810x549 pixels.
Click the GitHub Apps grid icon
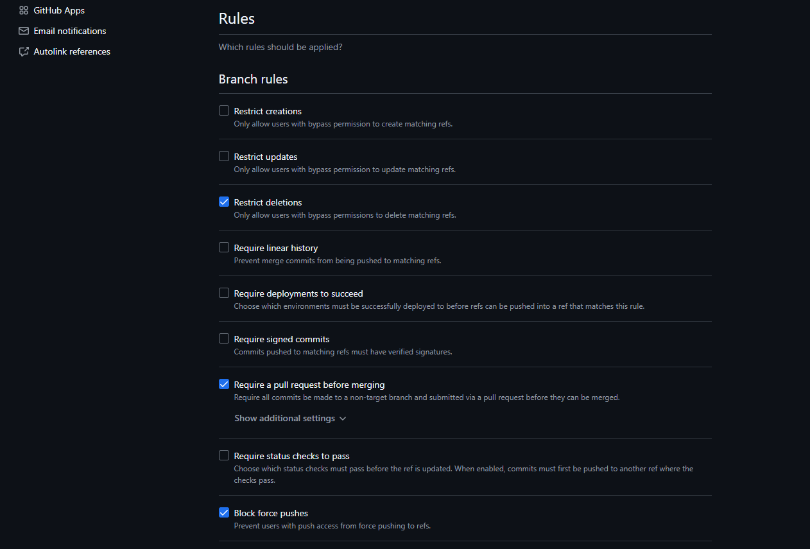[24, 10]
